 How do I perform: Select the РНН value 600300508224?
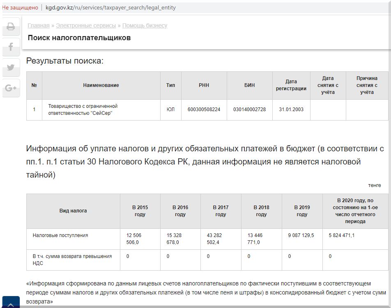[x=204, y=110]
